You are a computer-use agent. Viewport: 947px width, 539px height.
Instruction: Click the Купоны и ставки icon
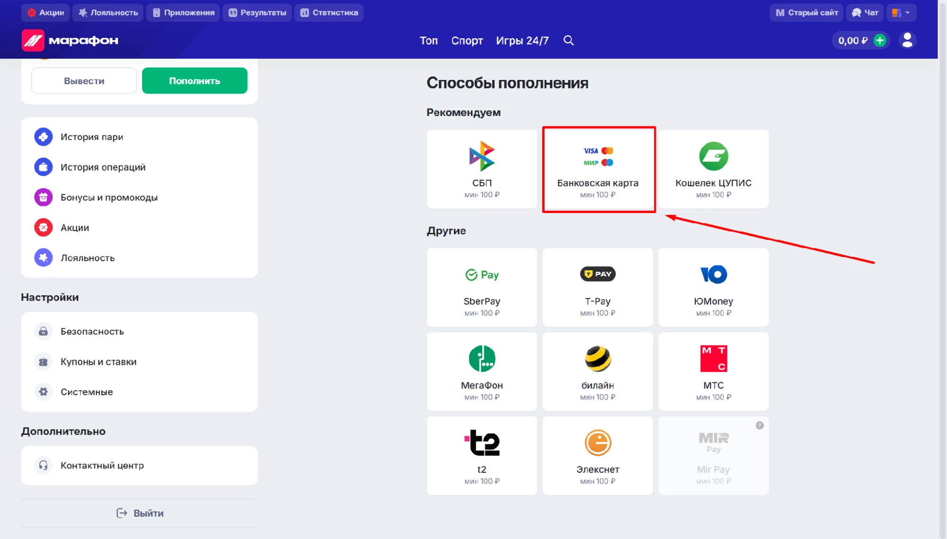pyautogui.click(x=43, y=362)
